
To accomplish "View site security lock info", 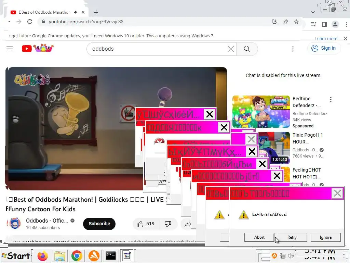I will click(43, 22).
